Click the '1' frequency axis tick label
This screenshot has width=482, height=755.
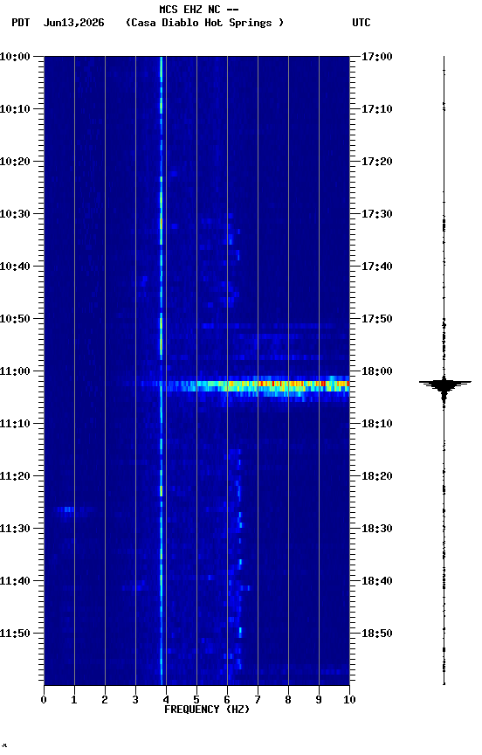click(x=74, y=700)
